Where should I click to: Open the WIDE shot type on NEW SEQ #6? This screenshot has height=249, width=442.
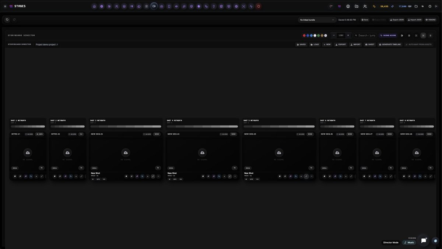pyautogui.click(x=350, y=134)
